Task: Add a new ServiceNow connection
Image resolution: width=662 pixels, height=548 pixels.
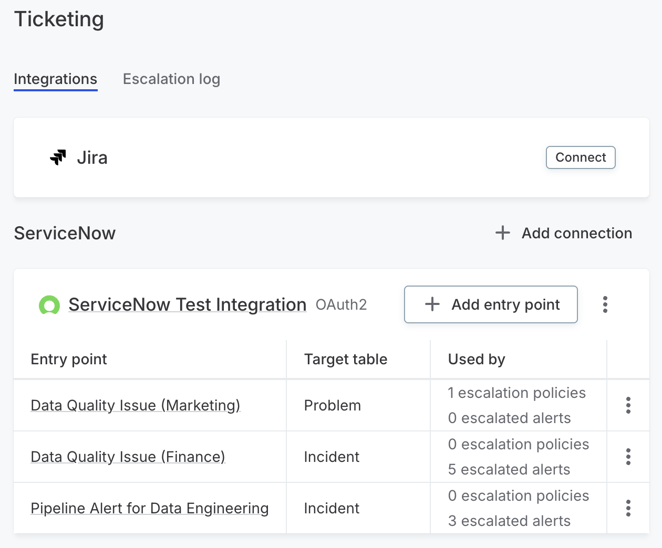Action: pos(564,233)
